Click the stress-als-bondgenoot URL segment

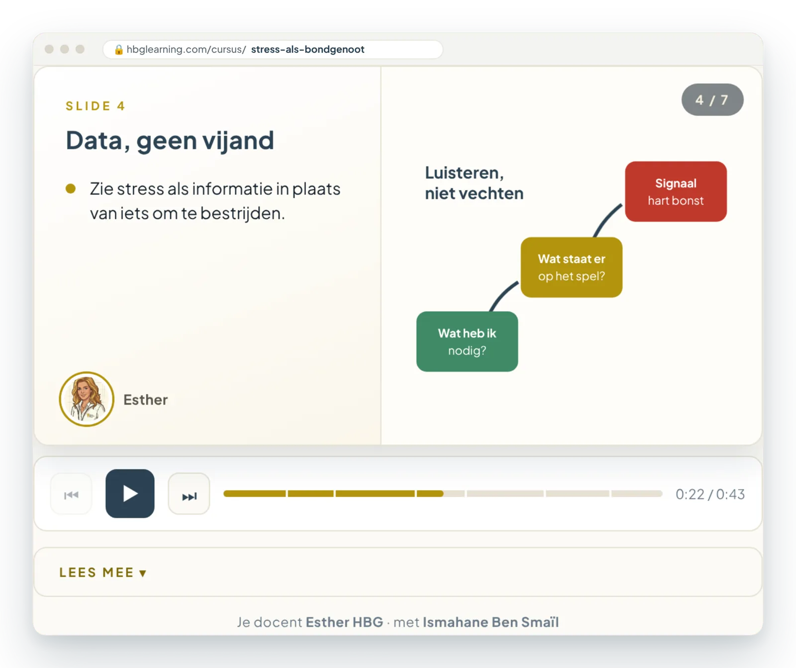[307, 50]
